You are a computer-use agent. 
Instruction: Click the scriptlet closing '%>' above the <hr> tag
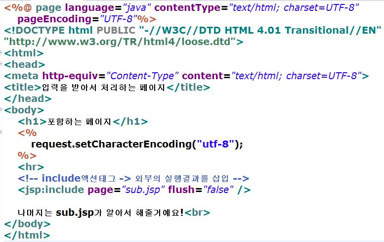27,155
